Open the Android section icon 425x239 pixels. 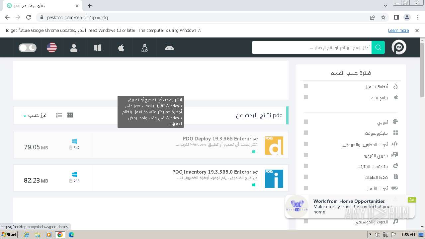[169, 47]
